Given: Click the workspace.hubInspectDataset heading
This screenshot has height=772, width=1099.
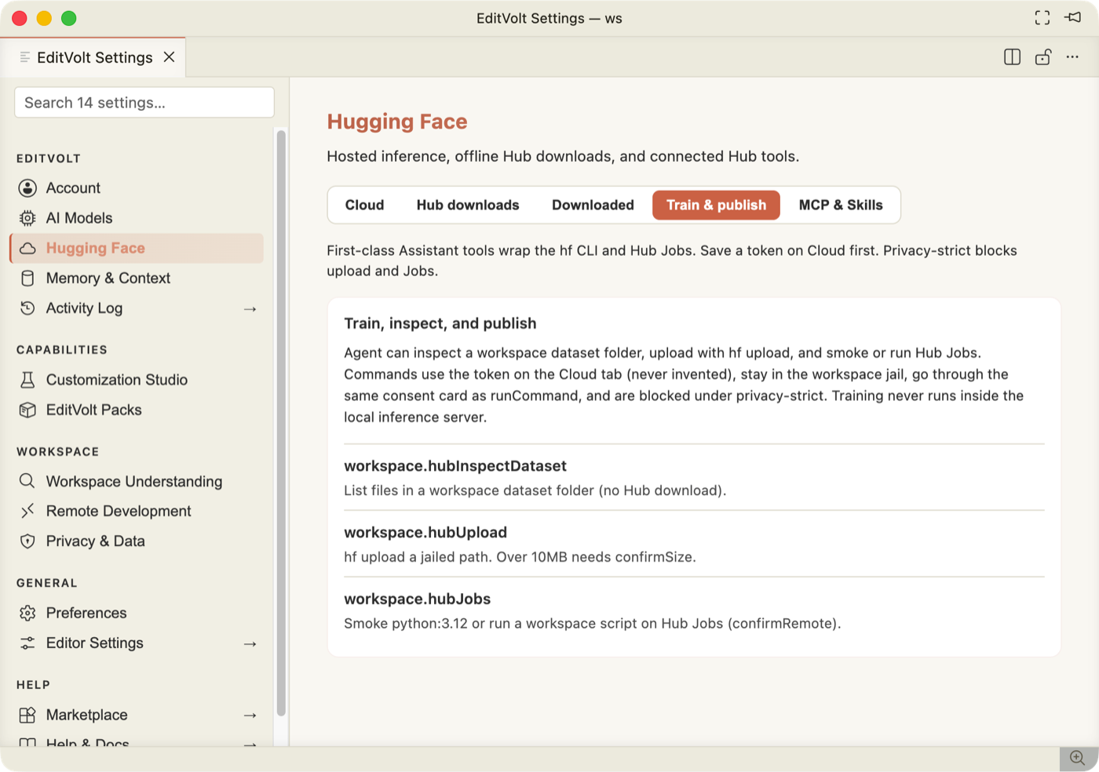Looking at the screenshot, I should point(455,466).
